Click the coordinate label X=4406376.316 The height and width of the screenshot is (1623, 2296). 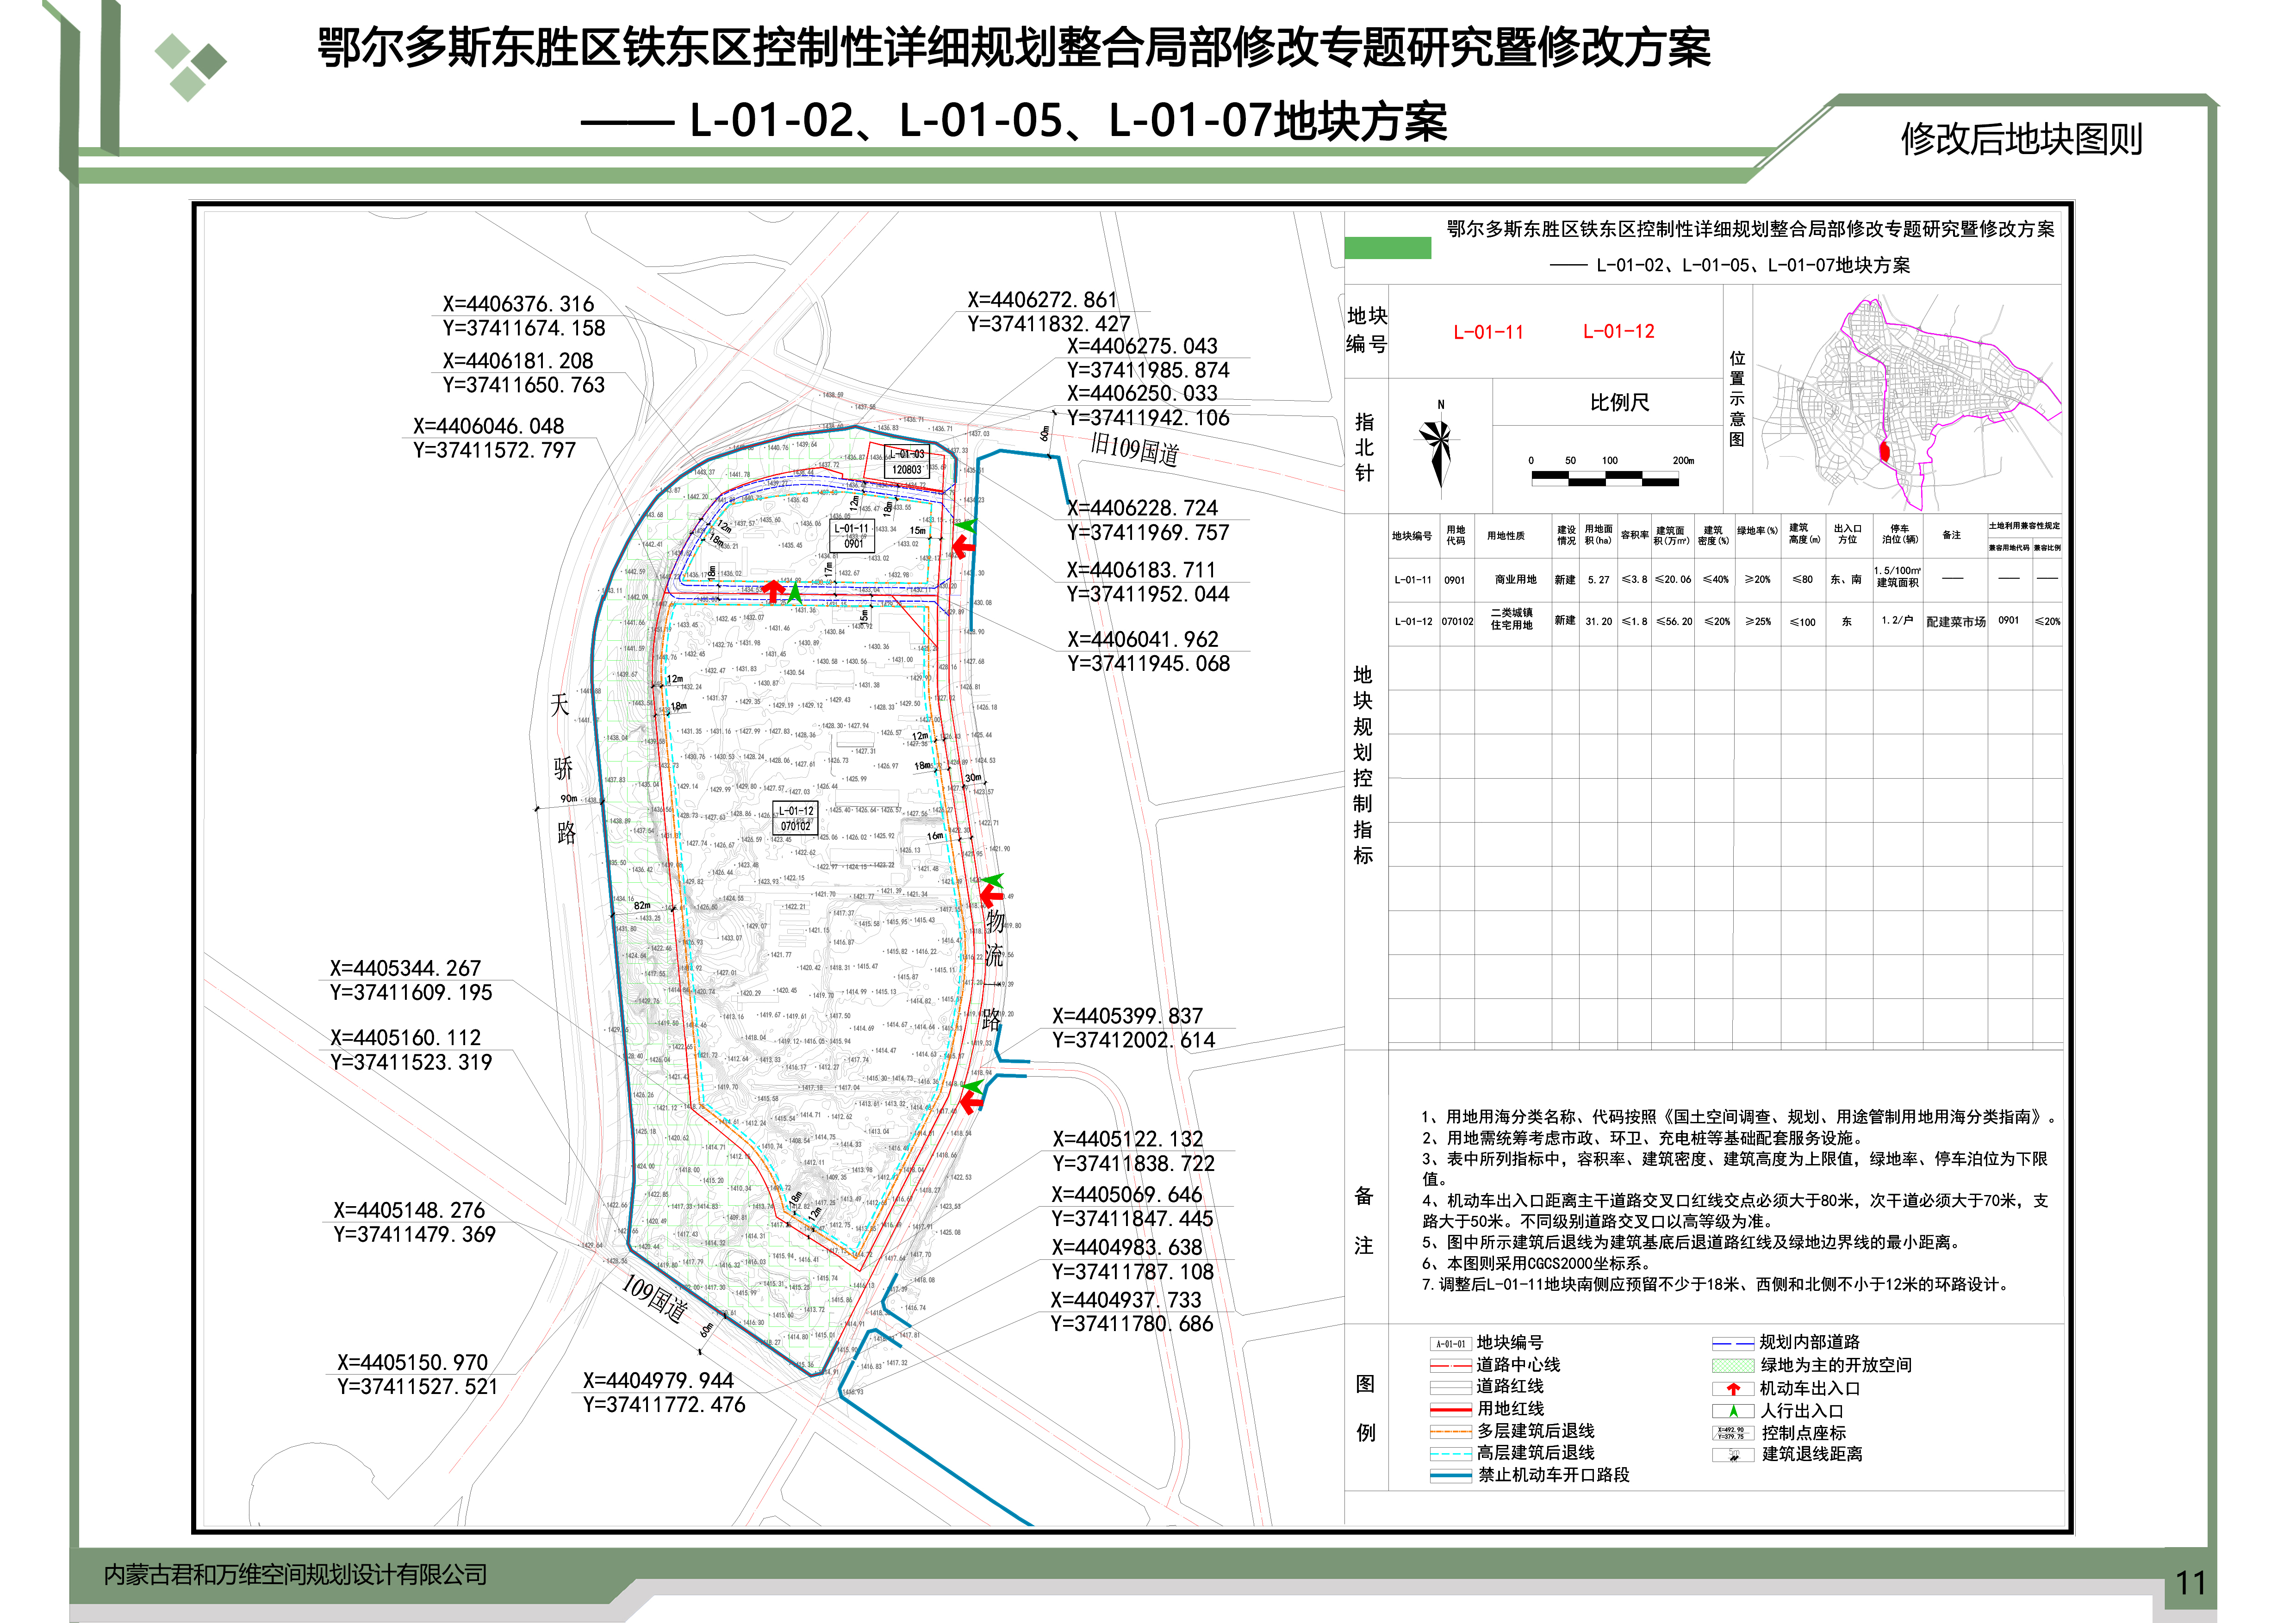518,304
